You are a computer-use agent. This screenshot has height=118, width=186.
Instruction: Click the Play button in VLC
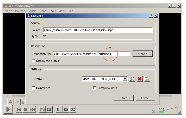[8, 109]
